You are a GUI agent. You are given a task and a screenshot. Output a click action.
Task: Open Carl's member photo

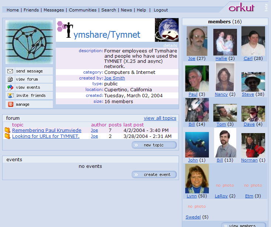(253, 41)
